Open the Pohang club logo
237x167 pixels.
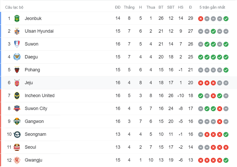[x=17, y=70]
